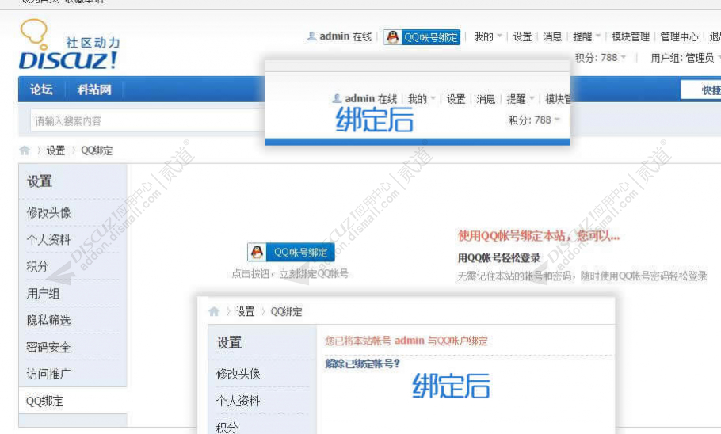The width and height of the screenshot is (721, 434).
Task: Select 用户组 in the main settings sidebar
Action: 43,293
